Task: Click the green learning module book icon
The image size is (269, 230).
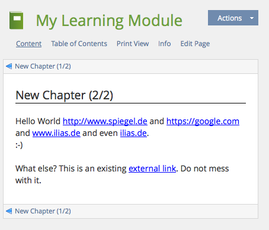Action: click(x=17, y=20)
